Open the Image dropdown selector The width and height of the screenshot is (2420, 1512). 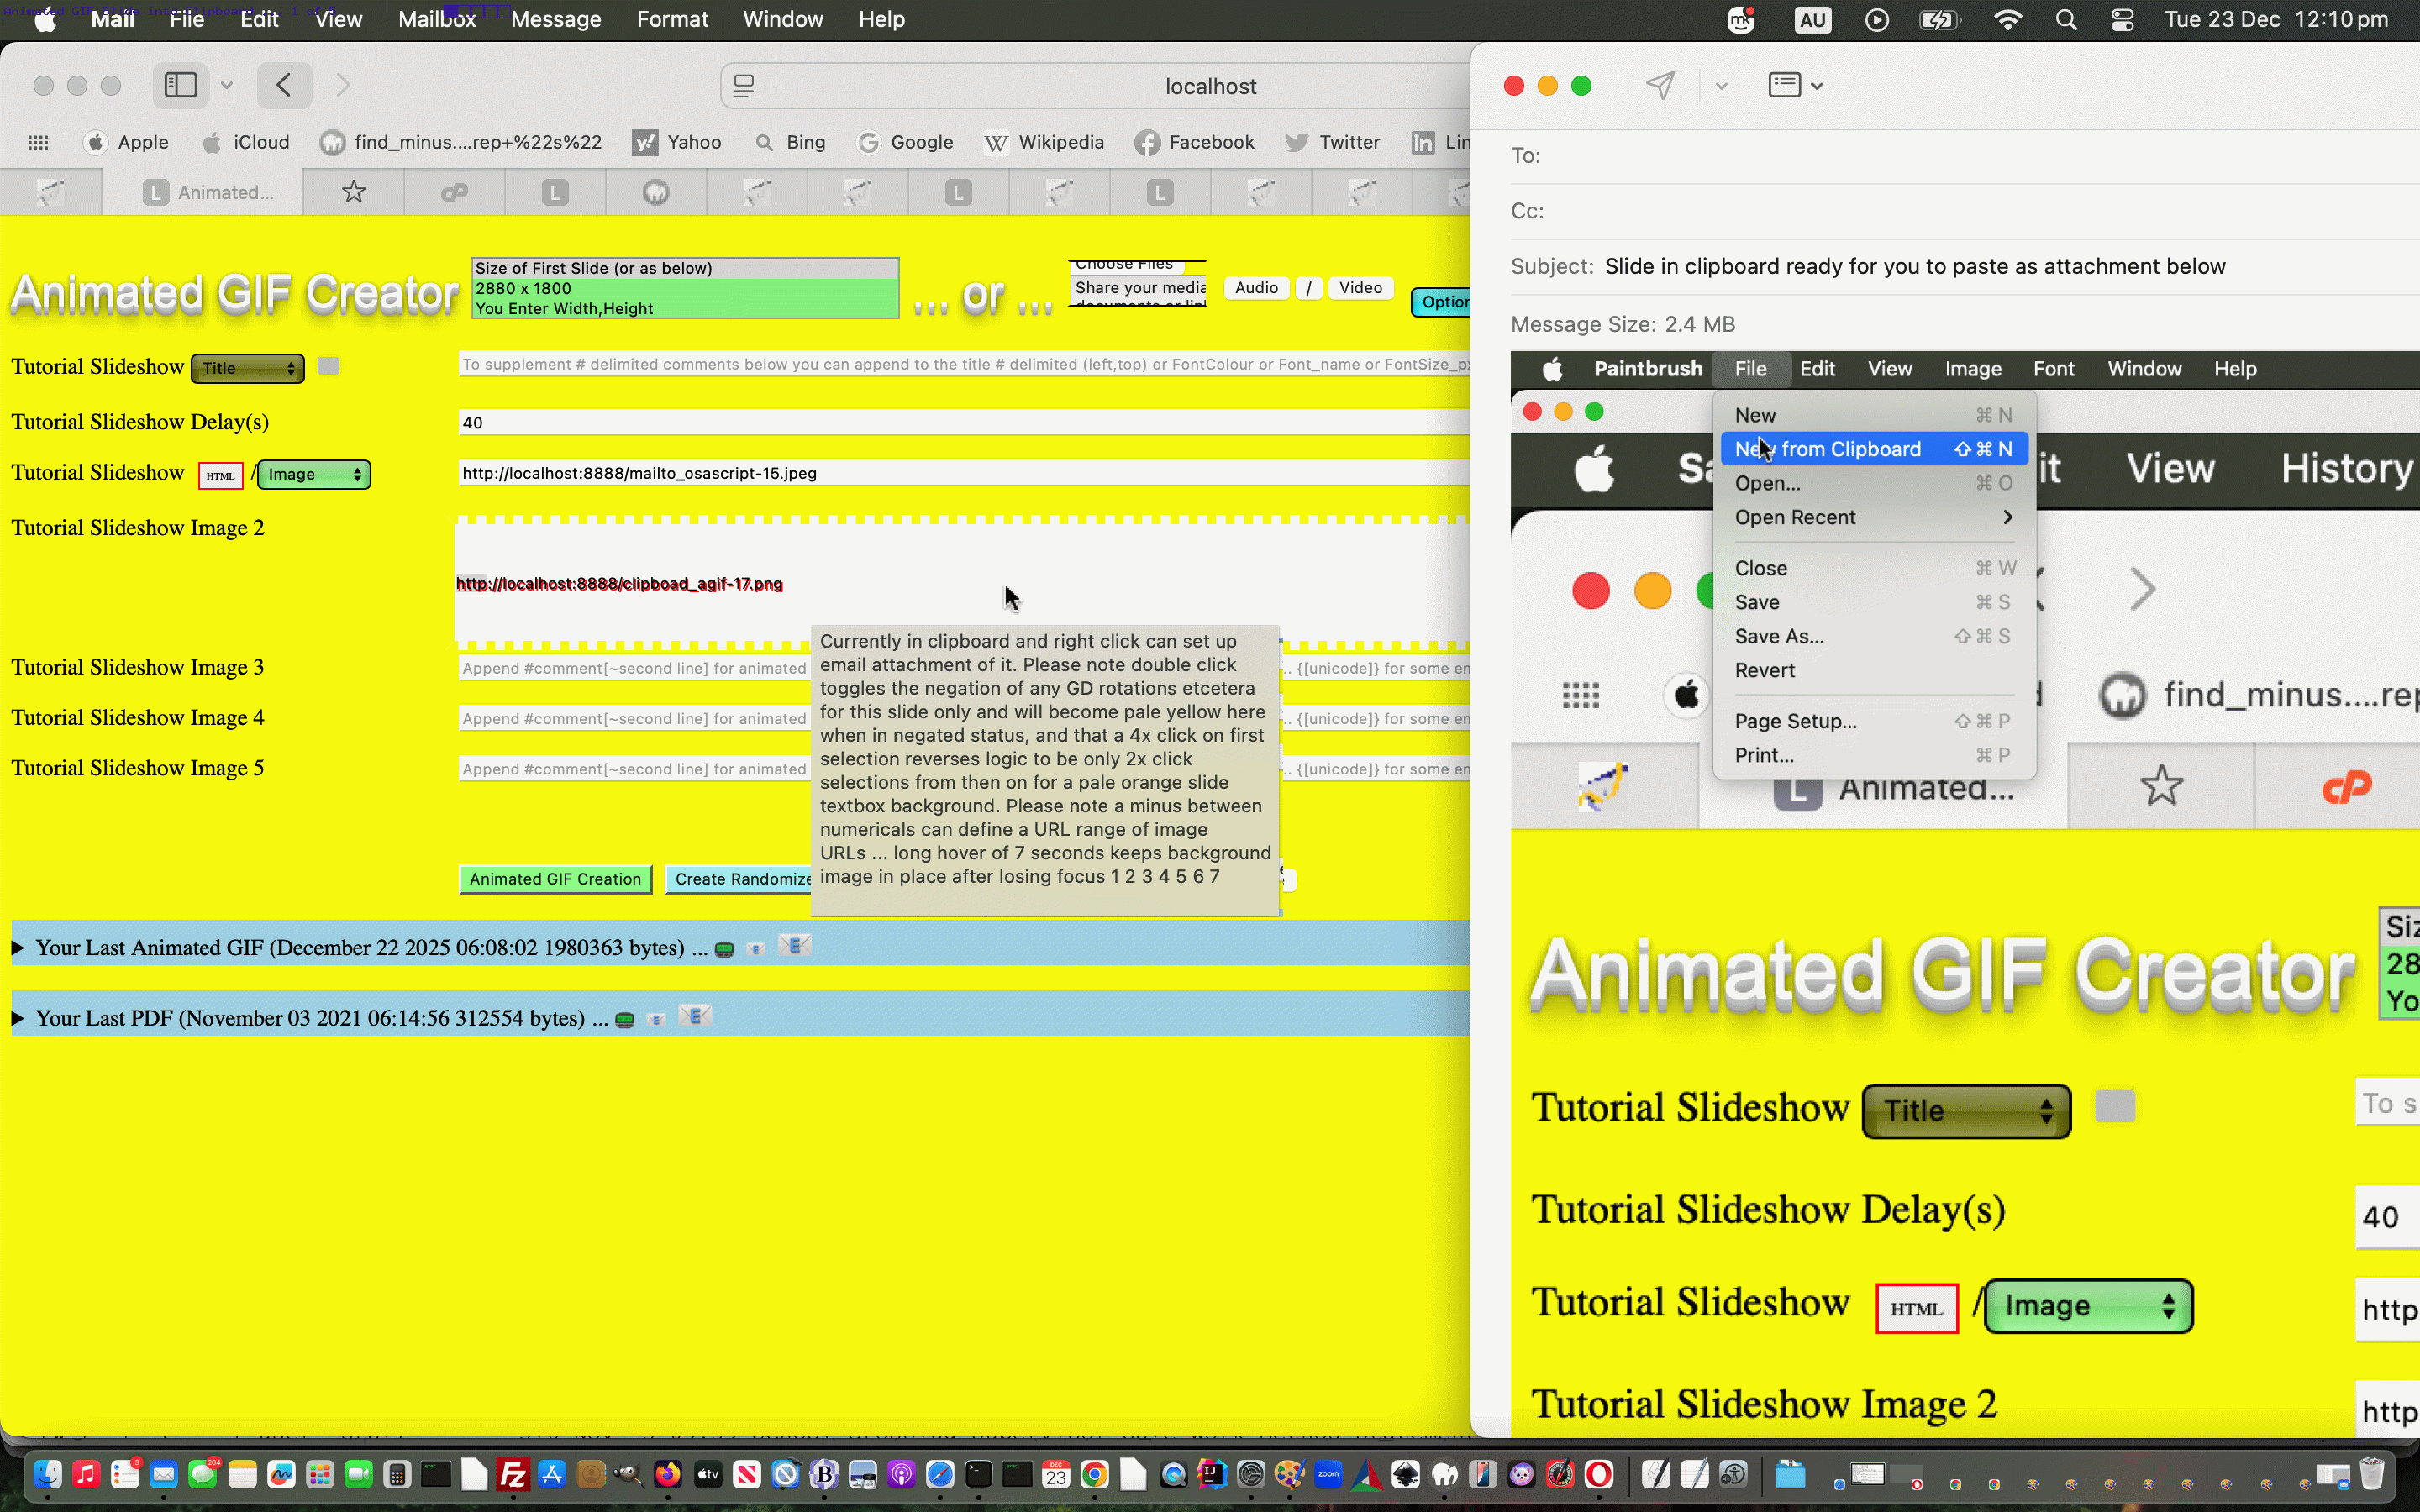[313, 474]
